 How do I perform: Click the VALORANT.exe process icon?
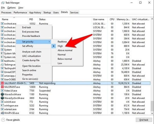2,87
